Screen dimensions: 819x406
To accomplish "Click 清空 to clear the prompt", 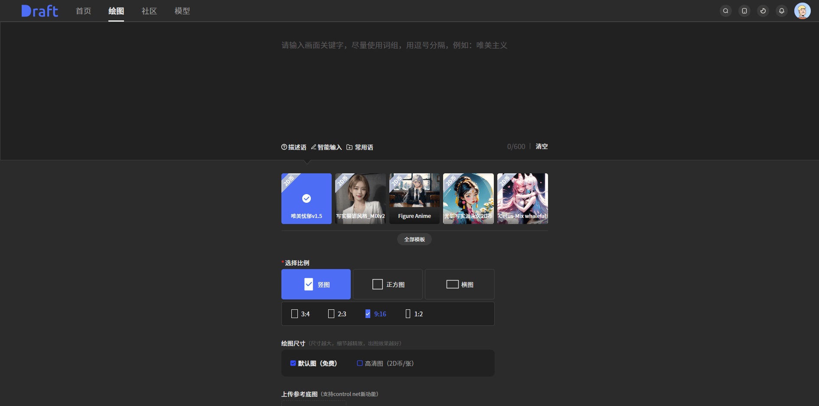I will pyautogui.click(x=542, y=146).
